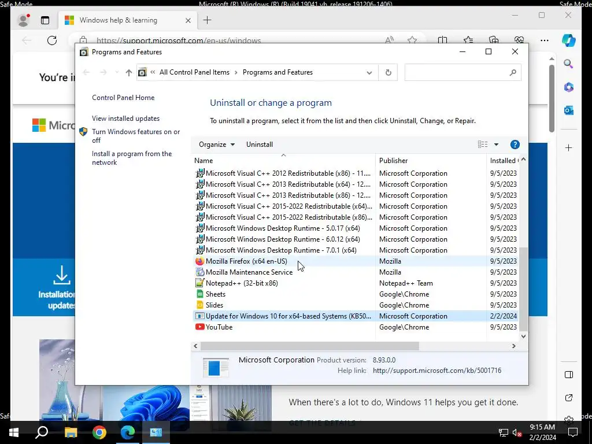The width and height of the screenshot is (592, 444).
Task: Launch Google Chrome from taskbar
Action: click(99, 432)
